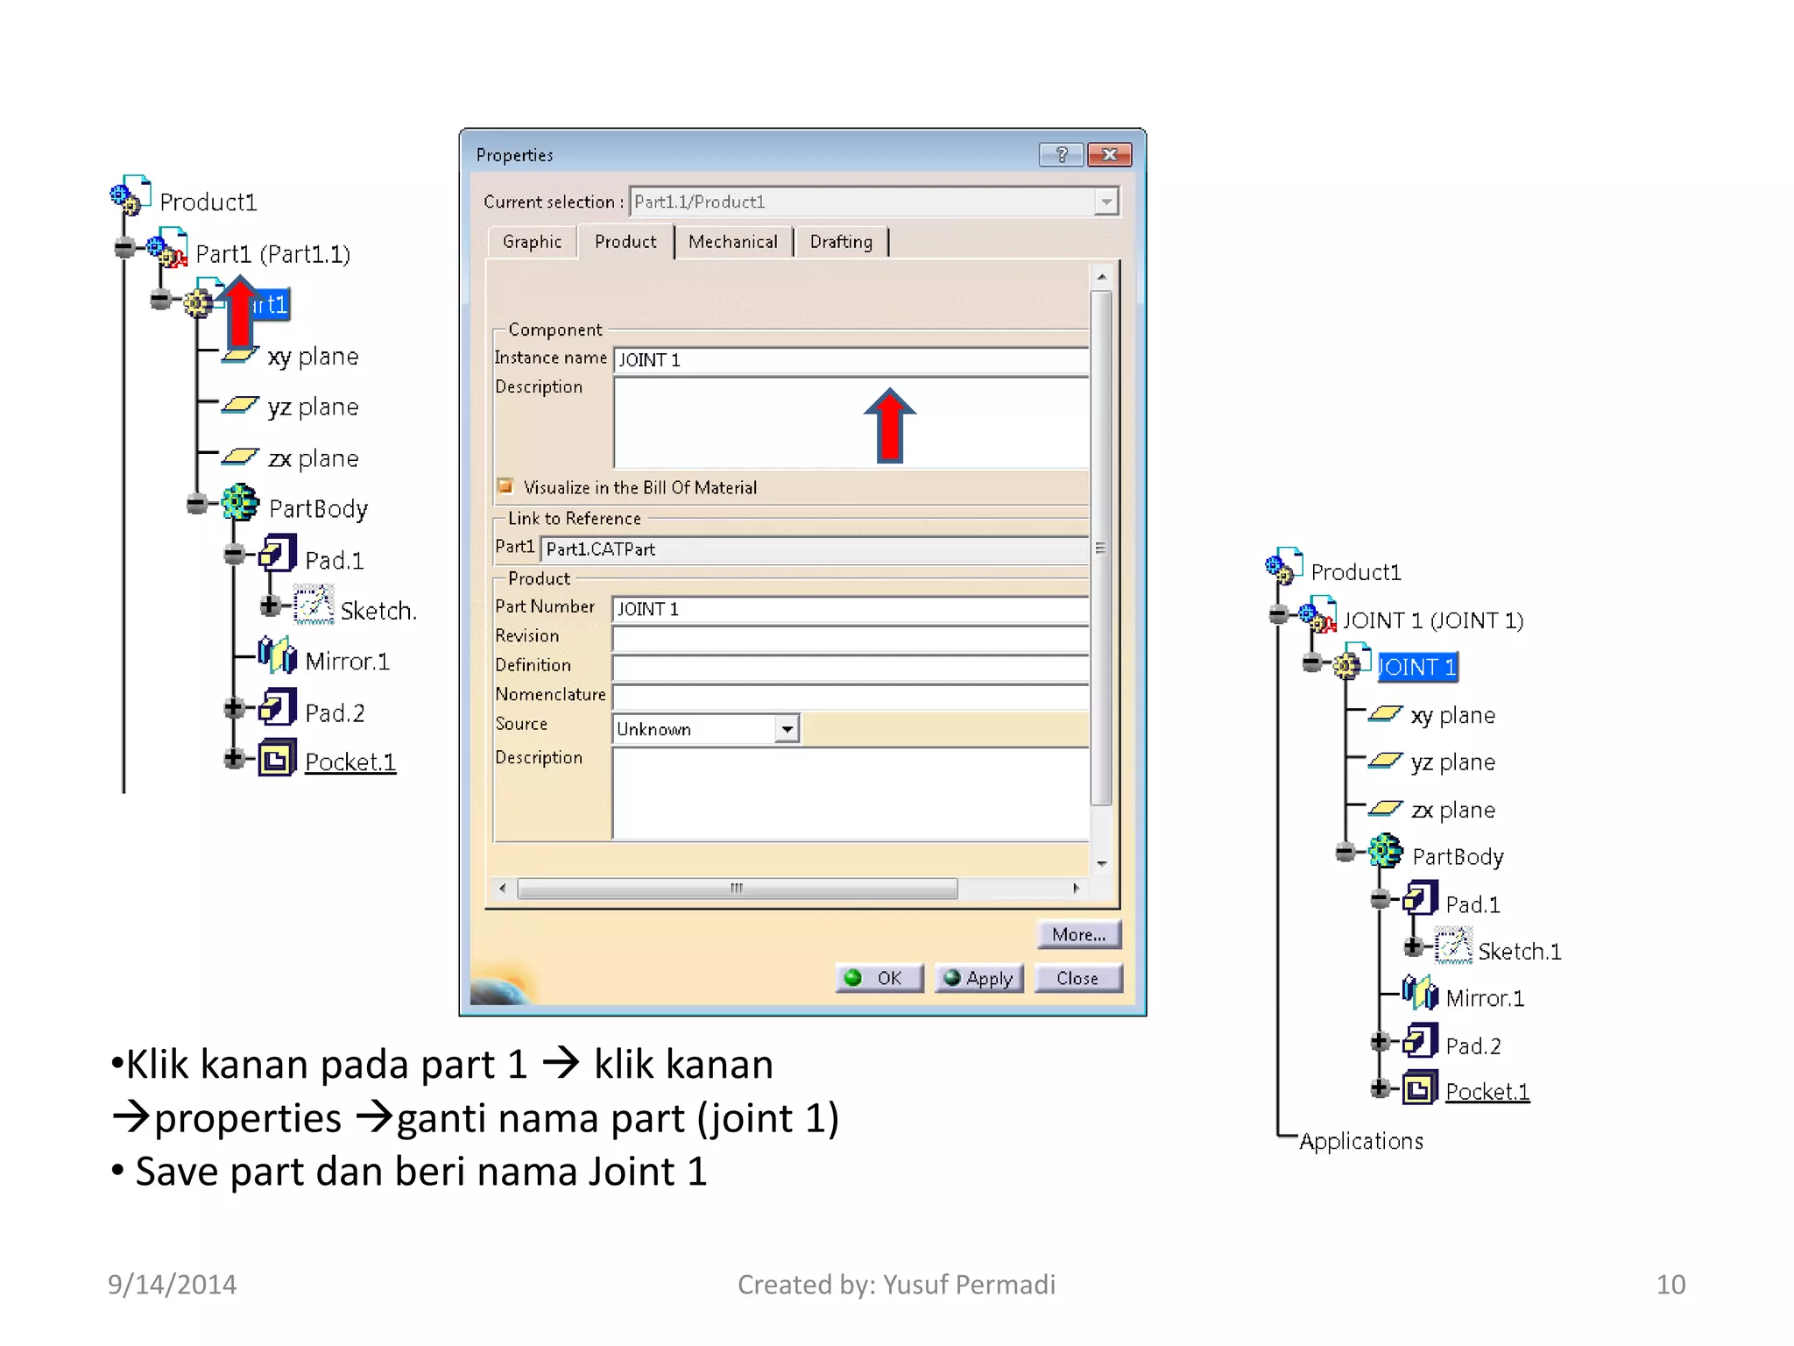1794x1346 pixels.
Task: Click the horizontal scrollbar thumb
Action: (x=737, y=889)
